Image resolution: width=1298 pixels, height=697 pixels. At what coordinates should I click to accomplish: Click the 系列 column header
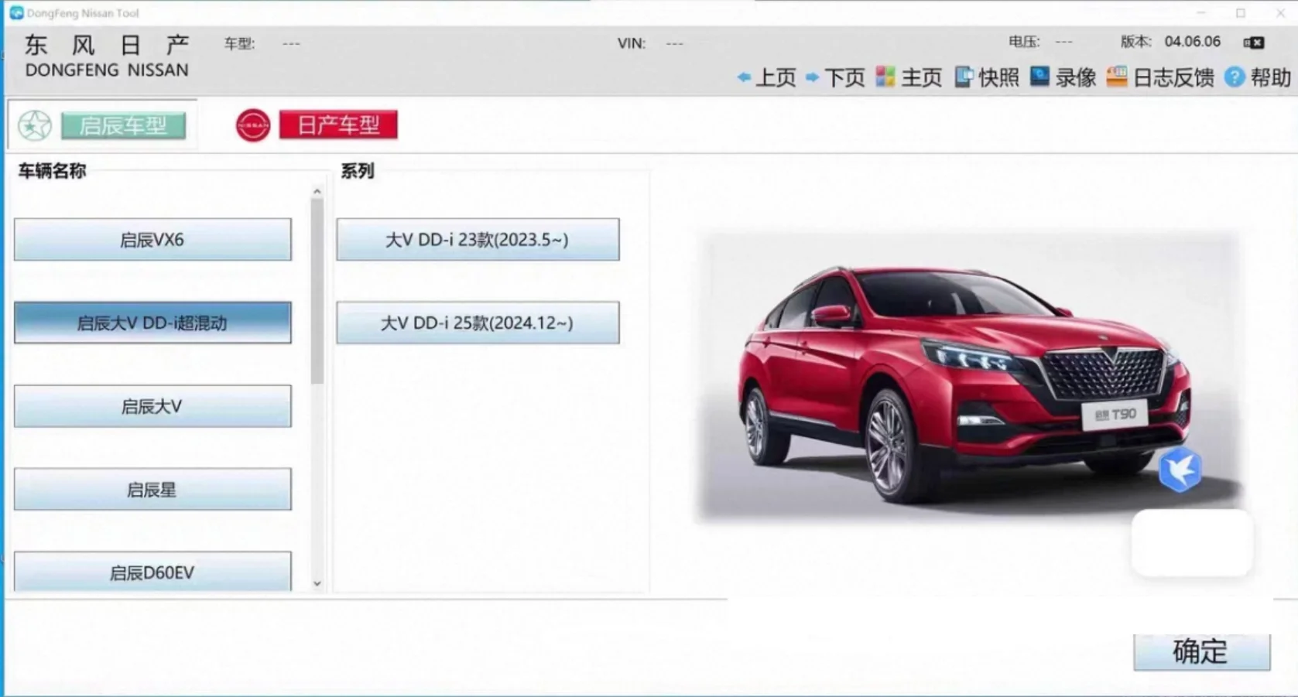pos(358,171)
